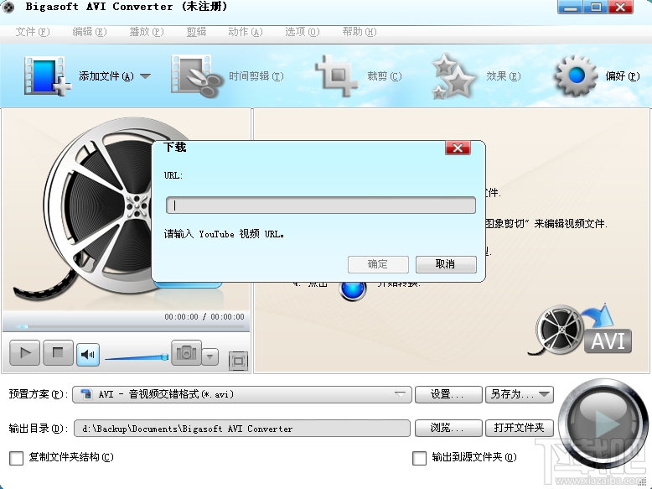Open the 预置方案 profile dropdown
652x489 pixels.
242,394
